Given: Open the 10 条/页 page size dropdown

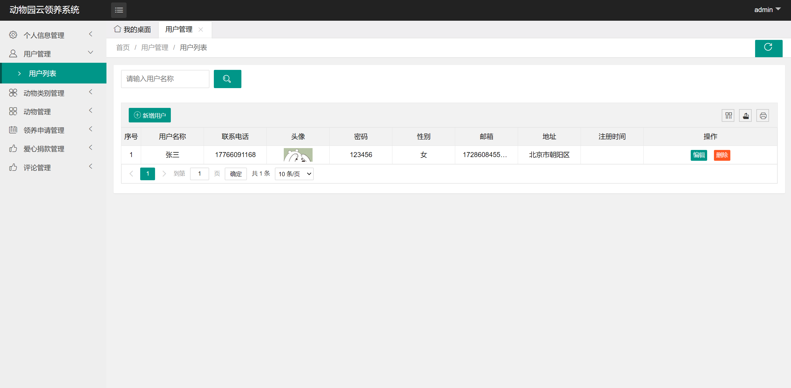Looking at the screenshot, I should pyautogui.click(x=294, y=174).
